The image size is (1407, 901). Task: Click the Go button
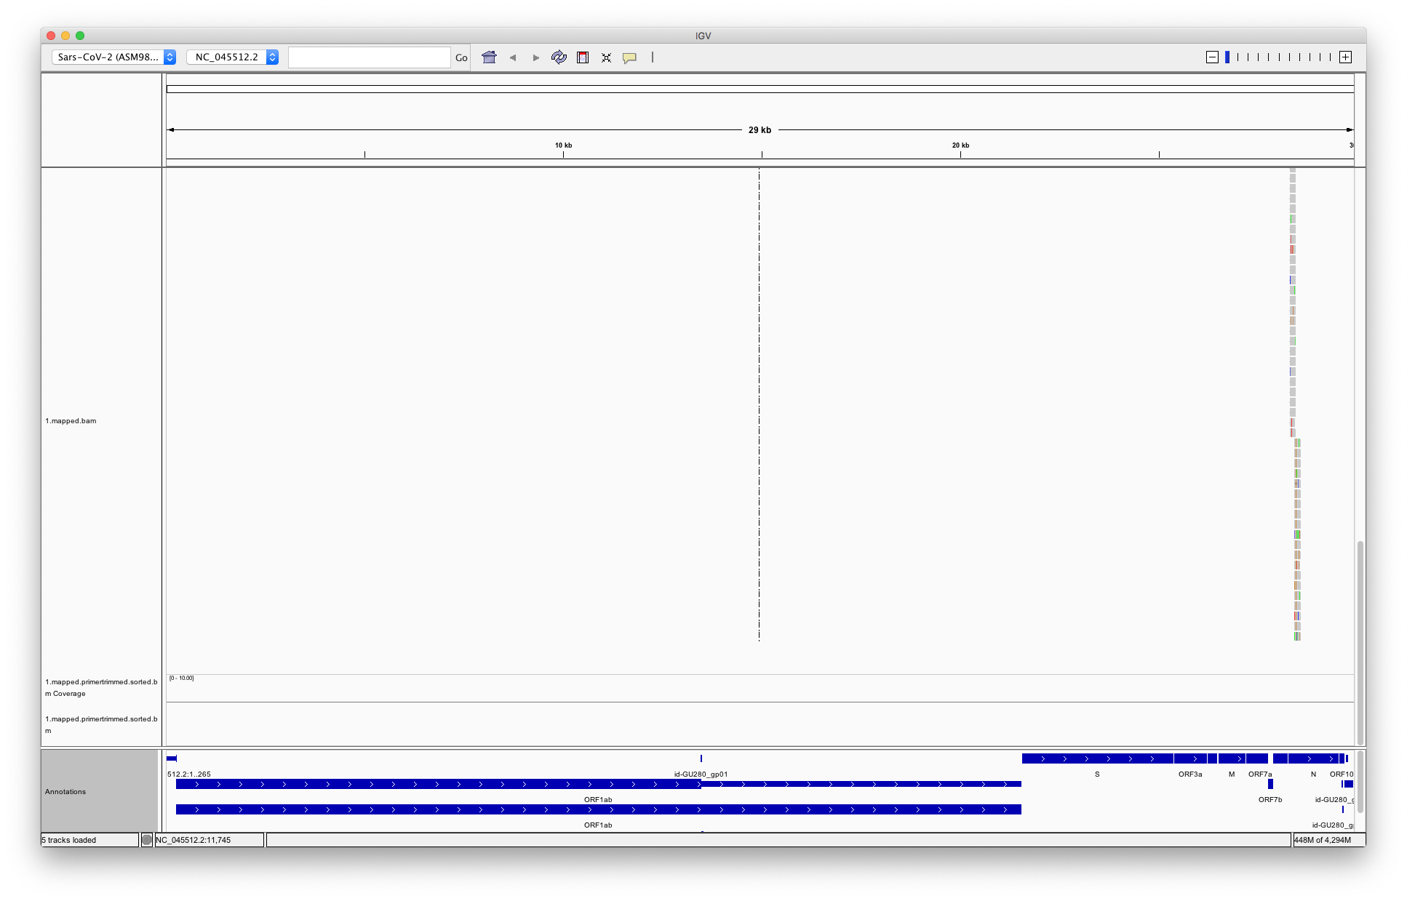[462, 57]
